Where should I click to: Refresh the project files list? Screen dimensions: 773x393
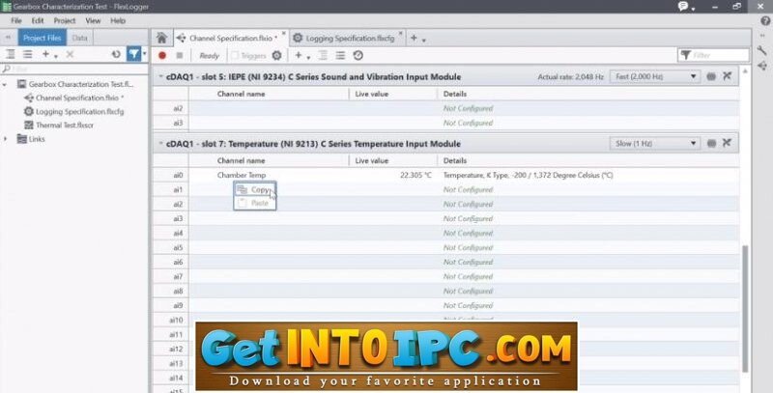[x=116, y=55]
